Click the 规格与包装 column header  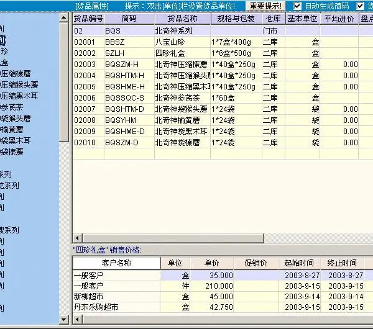(236, 19)
